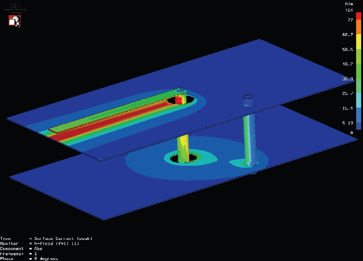Click the cyan band of the color scale

click(x=358, y=100)
